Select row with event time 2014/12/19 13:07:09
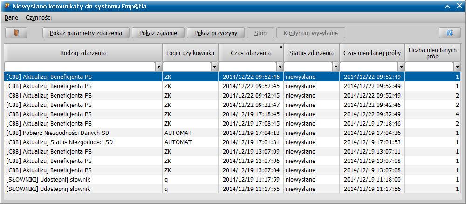 [x=233, y=151]
